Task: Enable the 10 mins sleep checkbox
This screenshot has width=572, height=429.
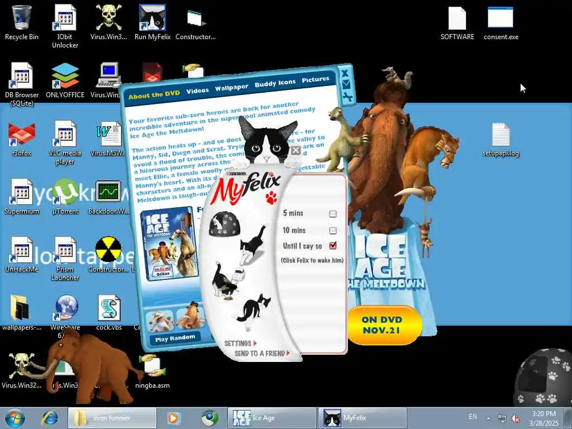Action: (333, 231)
